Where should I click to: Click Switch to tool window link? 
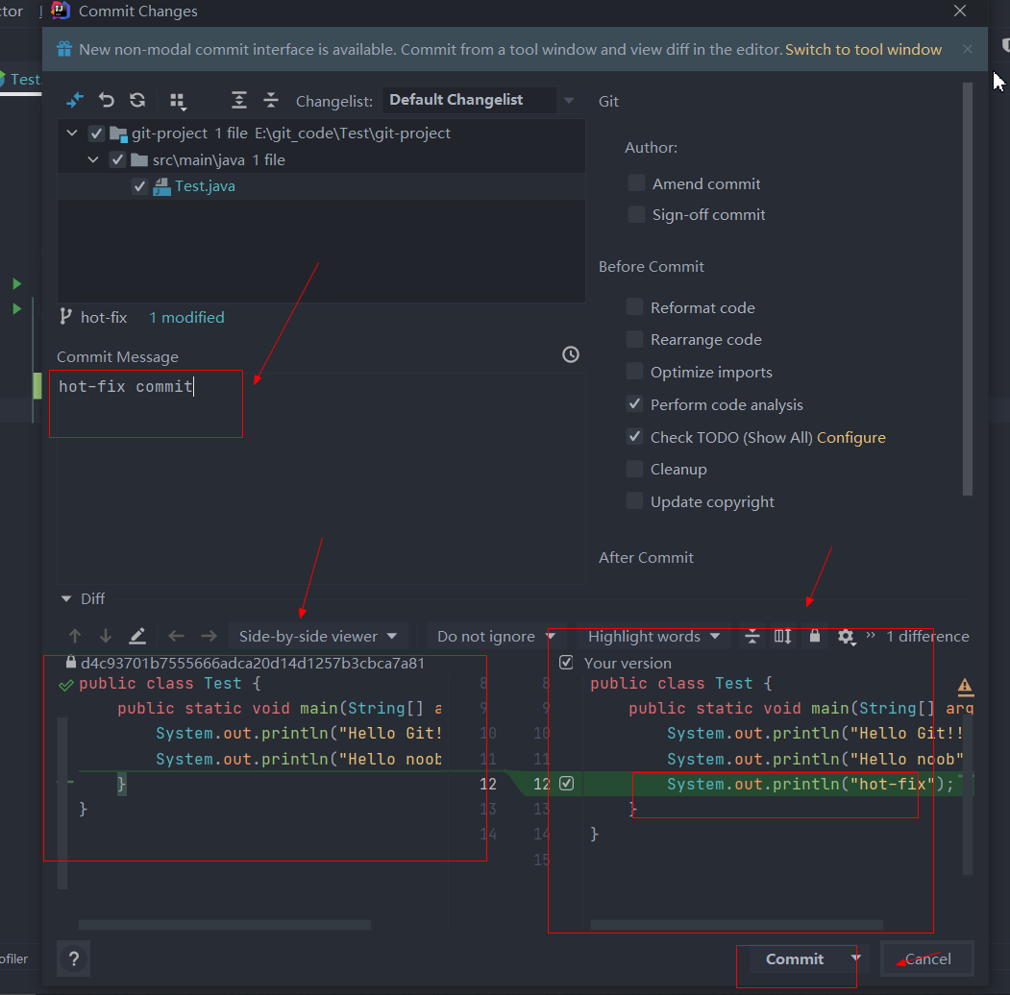tap(863, 50)
